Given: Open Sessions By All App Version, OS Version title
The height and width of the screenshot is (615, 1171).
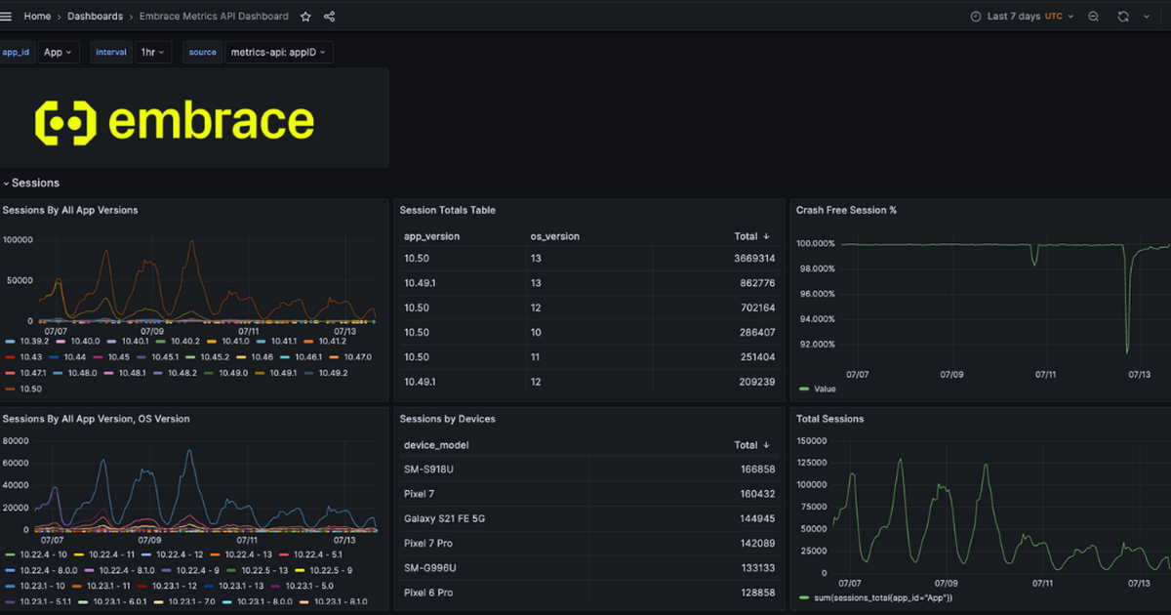Looking at the screenshot, I should 97,419.
